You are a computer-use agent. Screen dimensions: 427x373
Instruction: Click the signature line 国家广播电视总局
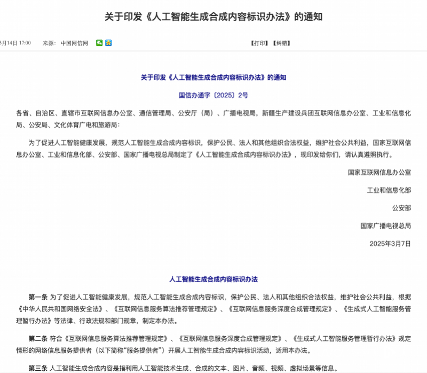click(385, 226)
